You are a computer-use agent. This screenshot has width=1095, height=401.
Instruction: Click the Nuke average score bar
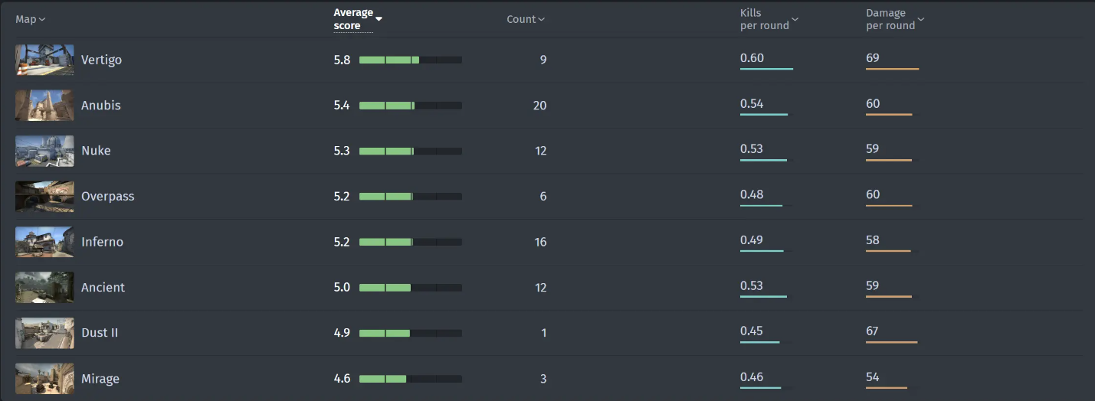[x=410, y=151]
